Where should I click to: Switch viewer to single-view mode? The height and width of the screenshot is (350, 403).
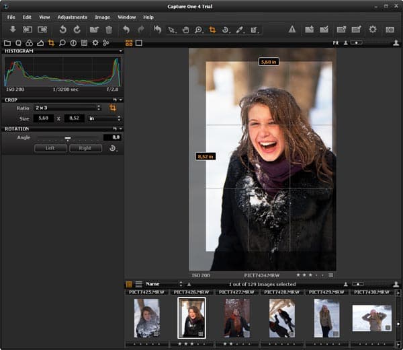139,43
